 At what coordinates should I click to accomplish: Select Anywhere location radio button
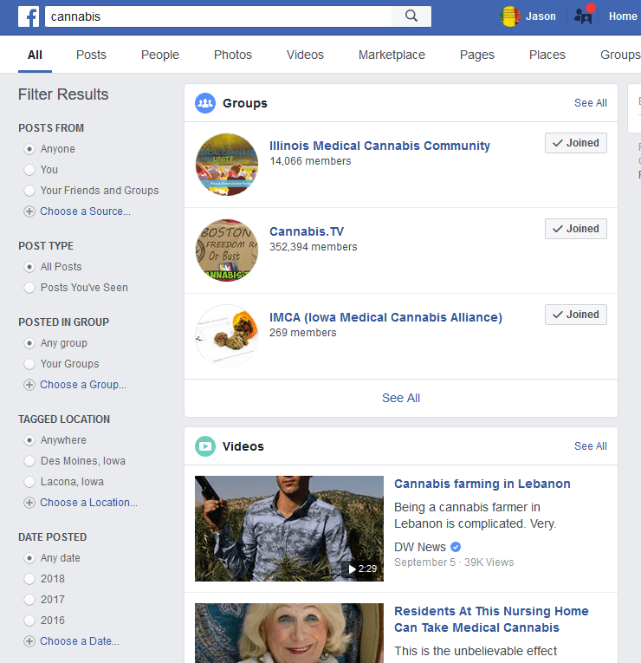click(29, 440)
